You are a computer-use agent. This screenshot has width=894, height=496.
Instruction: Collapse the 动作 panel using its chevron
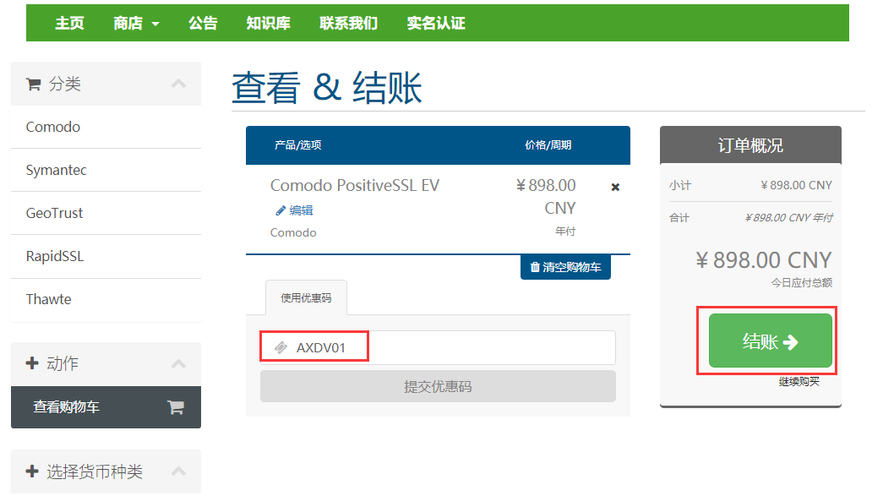178,364
